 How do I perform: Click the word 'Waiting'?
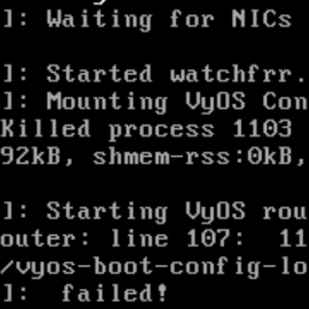[x=100, y=20]
